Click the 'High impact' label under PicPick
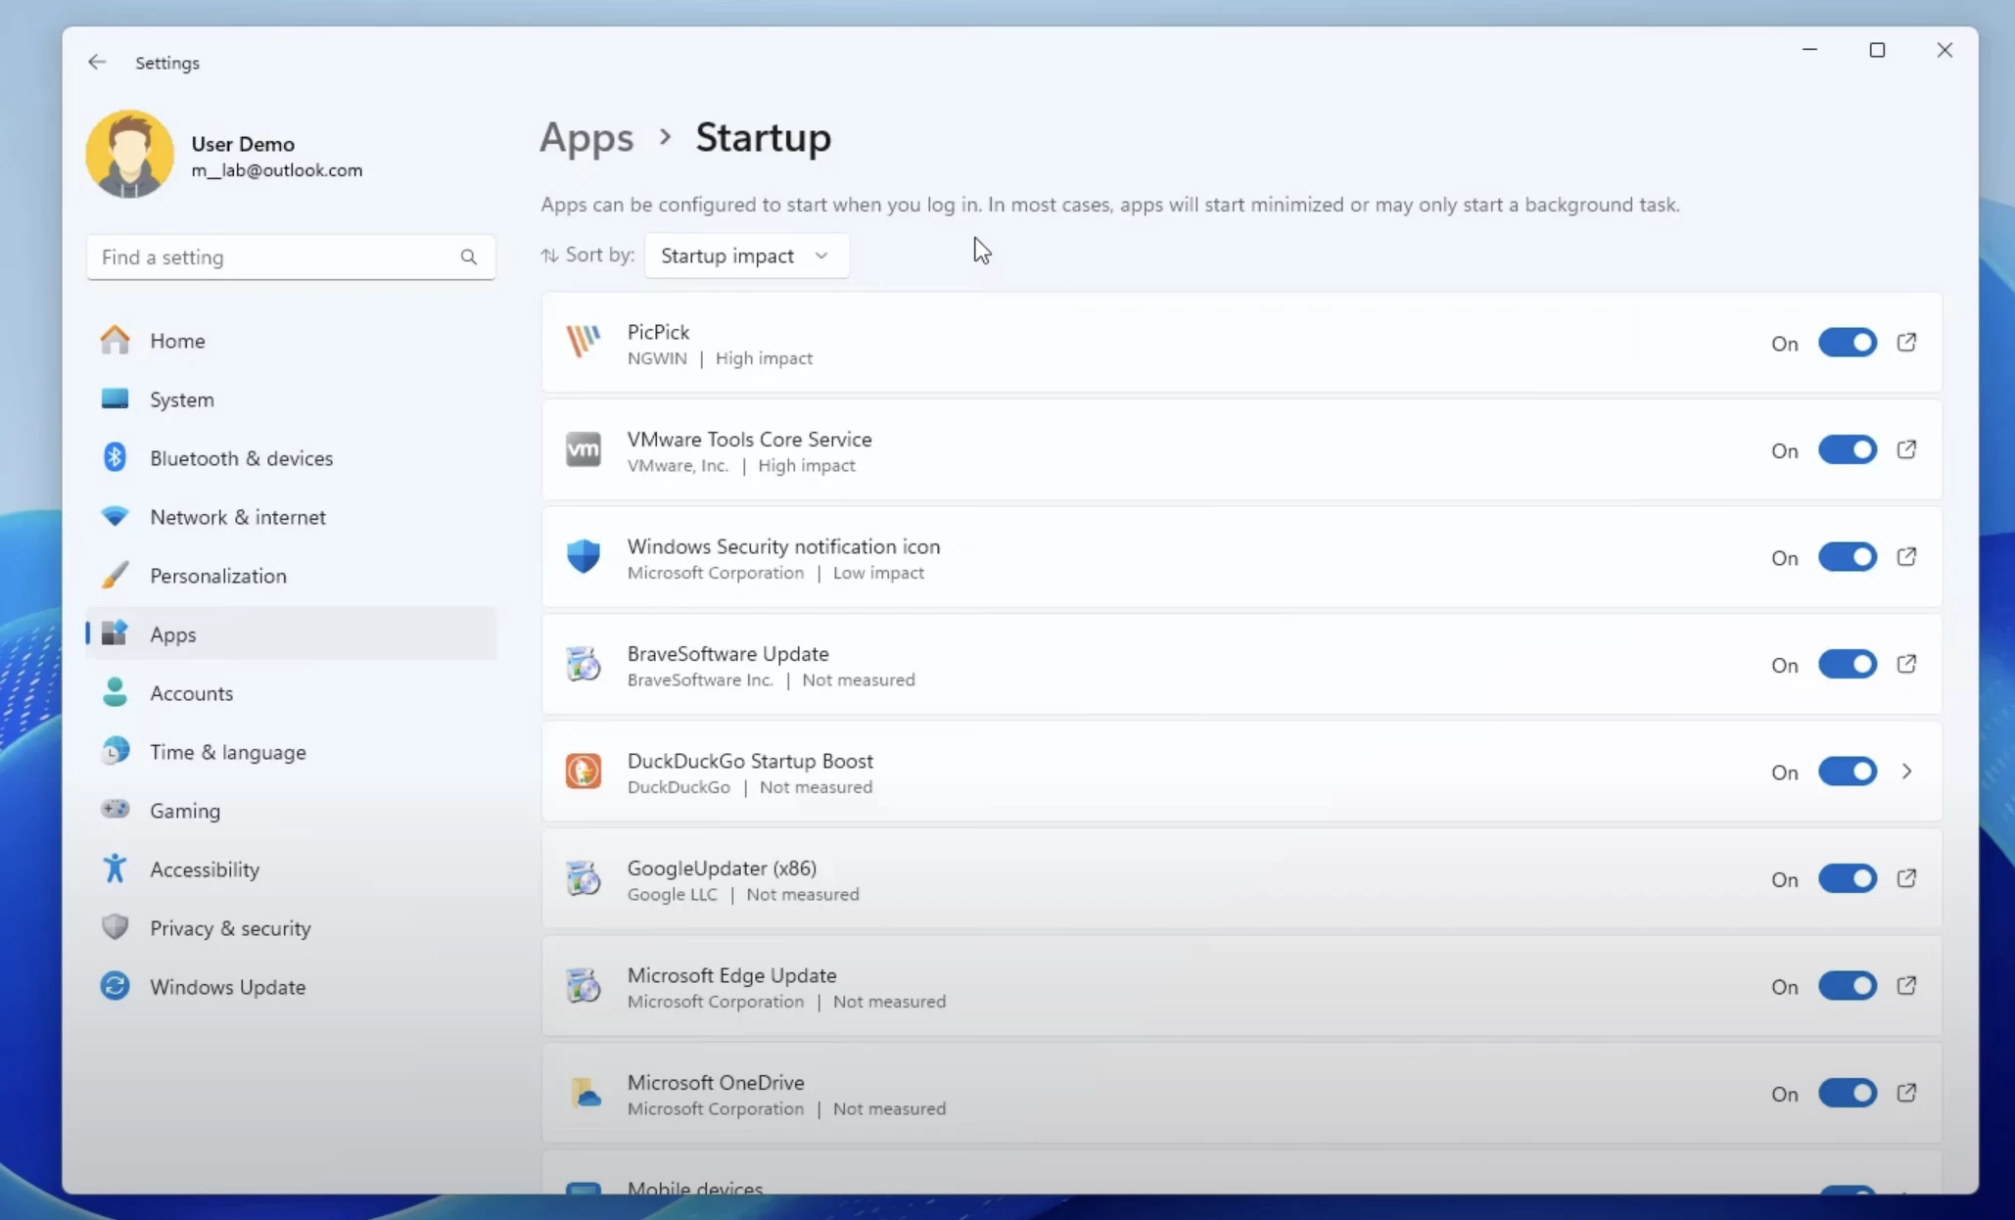2015x1220 pixels. pos(764,358)
